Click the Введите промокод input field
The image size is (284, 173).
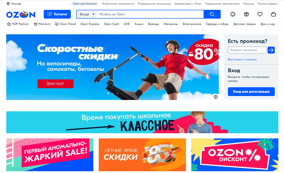[247, 50]
